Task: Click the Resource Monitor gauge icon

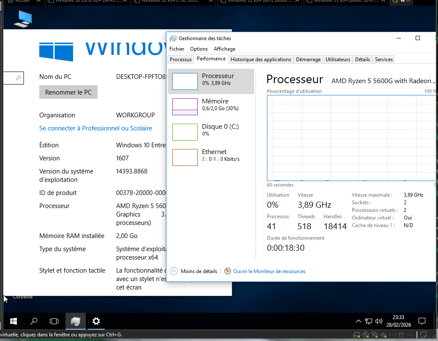Action: point(228,271)
